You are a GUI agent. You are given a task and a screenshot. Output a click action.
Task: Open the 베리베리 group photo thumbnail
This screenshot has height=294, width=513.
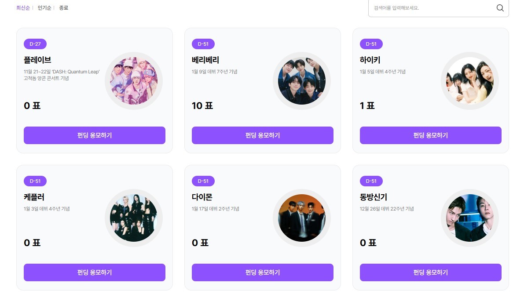pyautogui.click(x=302, y=81)
